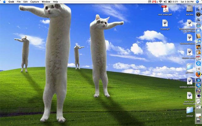Screen dimensions: 202x126
Task: Launch iDVD from the Dock
Action: click(199, 85)
